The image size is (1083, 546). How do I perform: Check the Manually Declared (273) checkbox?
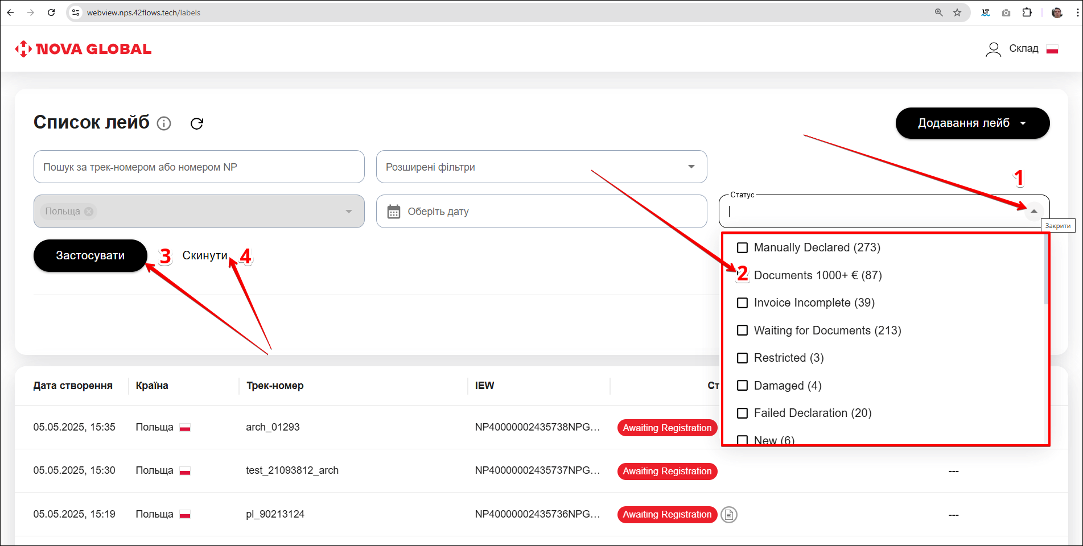click(742, 248)
